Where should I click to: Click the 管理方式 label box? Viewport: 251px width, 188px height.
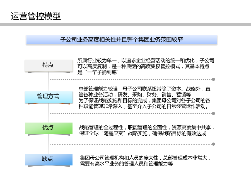(x=49, y=97)
